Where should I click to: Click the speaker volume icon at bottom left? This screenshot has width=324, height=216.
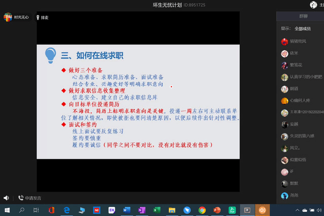tap(6, 198)
